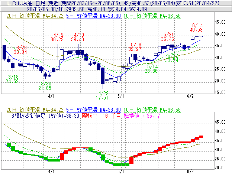Select the 3/20 30.94 high annotation
Viewport: 232px width, 176px height.
20,50
